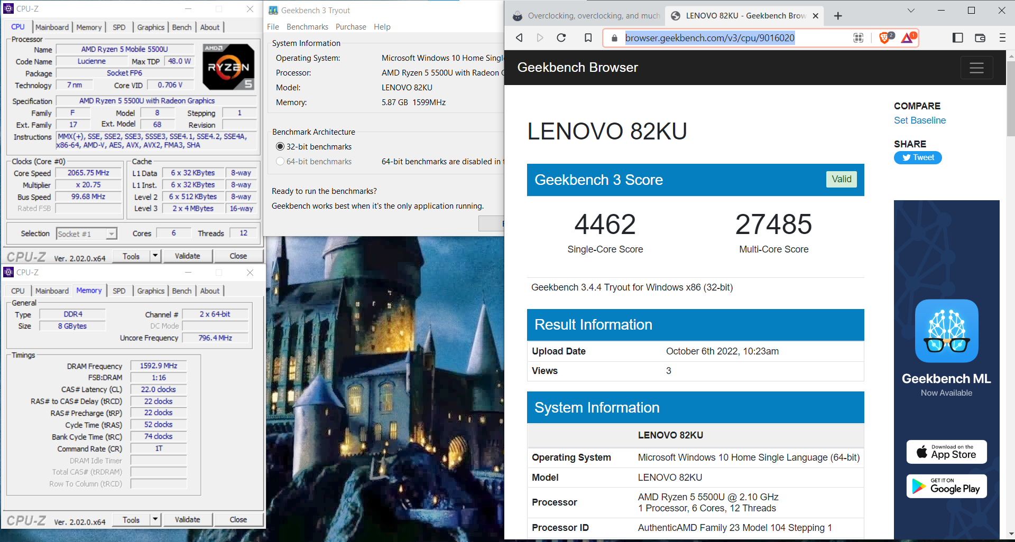Click Tools button in top CPU-Z
The height and width of the screenshot is (542, 1015).
131,256
